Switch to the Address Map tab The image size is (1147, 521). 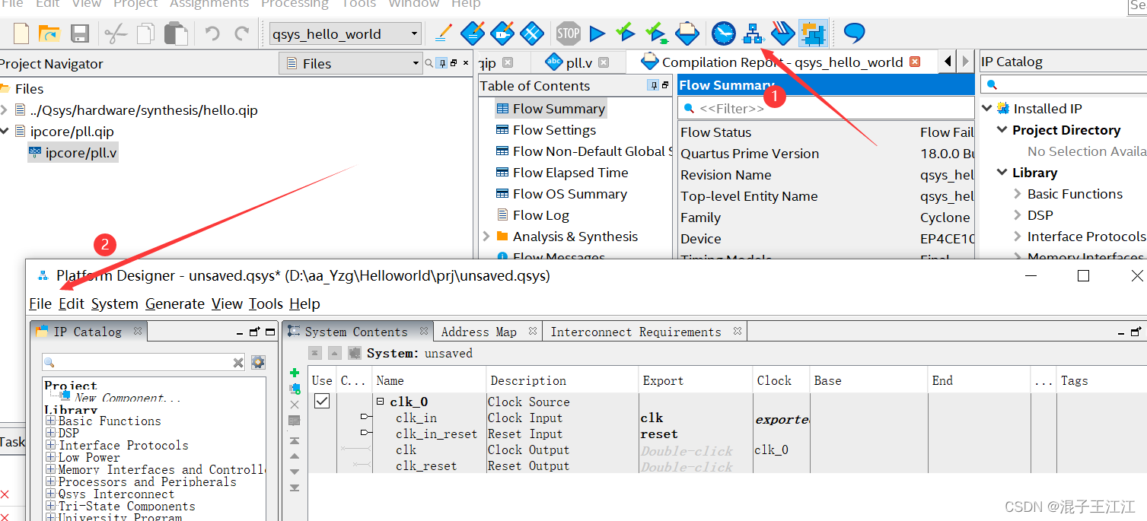pyautogui.click(x=479, y=332)
